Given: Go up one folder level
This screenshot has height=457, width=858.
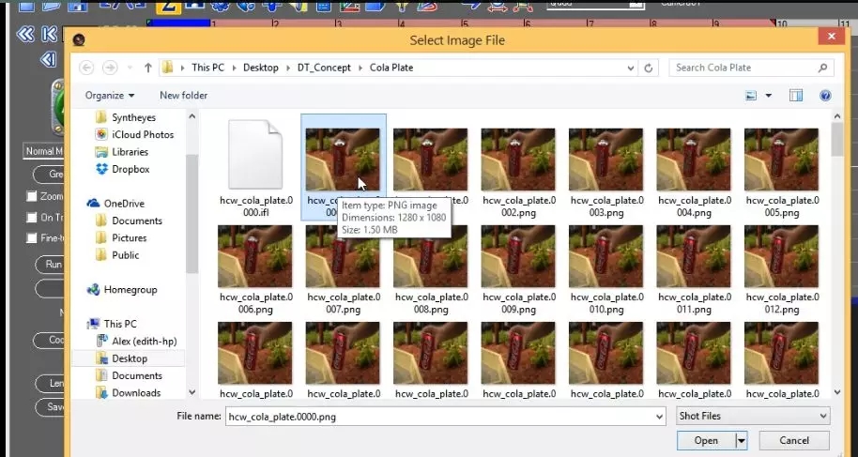Looking at the screenshot, I should point(147,68).
